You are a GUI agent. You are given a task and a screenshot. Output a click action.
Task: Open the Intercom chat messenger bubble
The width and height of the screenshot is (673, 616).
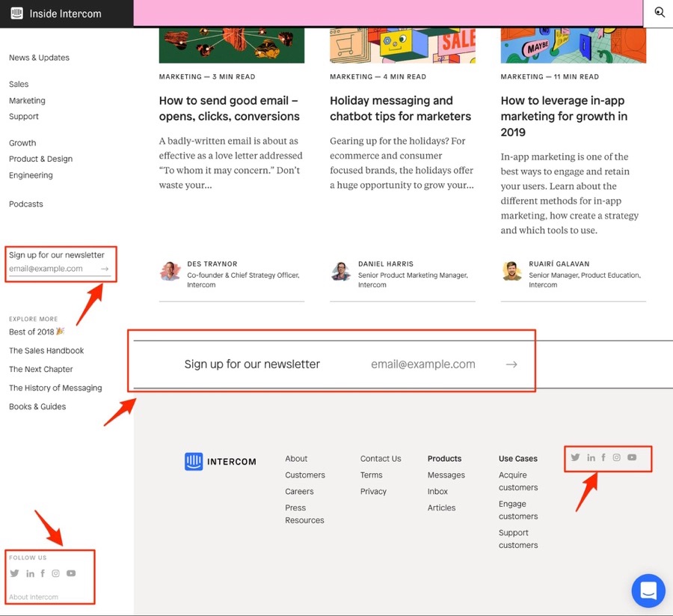coord(648,591)
